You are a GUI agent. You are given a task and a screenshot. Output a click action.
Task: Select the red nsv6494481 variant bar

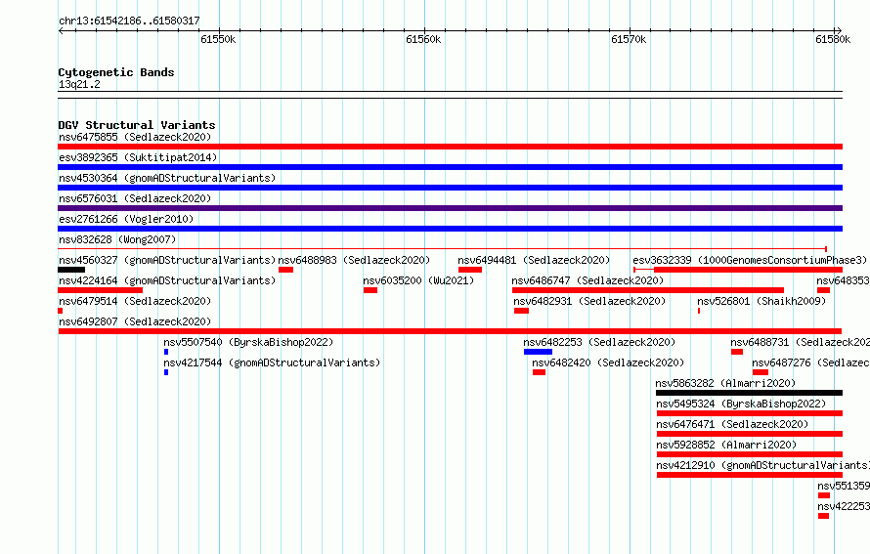470,270
